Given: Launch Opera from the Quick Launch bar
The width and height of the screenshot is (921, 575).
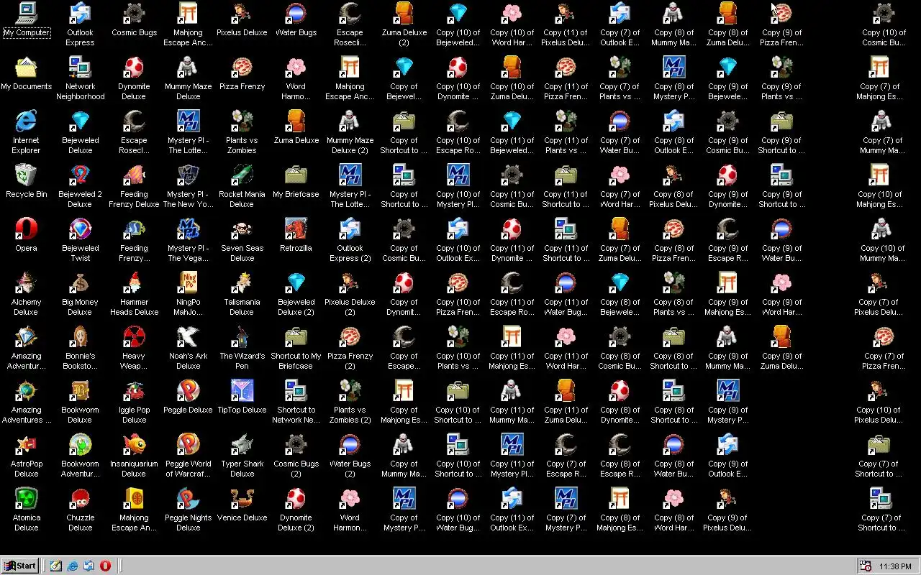Looking at the screenshot, I should click(x=105, y=566).
